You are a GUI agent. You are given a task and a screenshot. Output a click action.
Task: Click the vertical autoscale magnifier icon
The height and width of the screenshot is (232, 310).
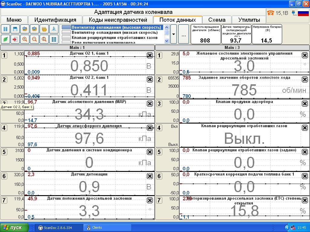[44, 39]
